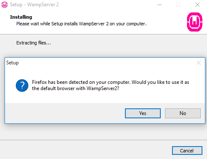
Task: Select the Setup dialog title bar
Action: (x=100, y=63)
